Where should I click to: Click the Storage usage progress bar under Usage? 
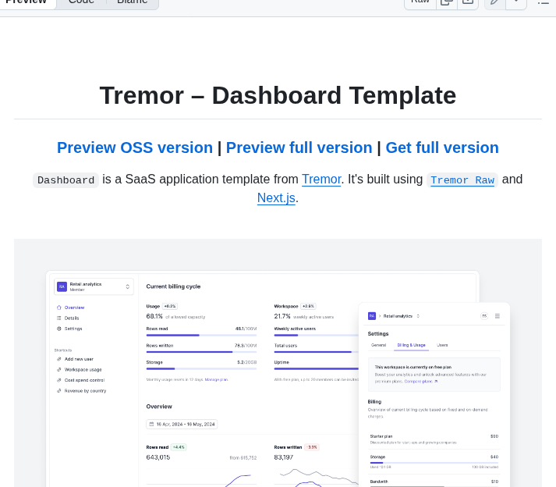201,369
